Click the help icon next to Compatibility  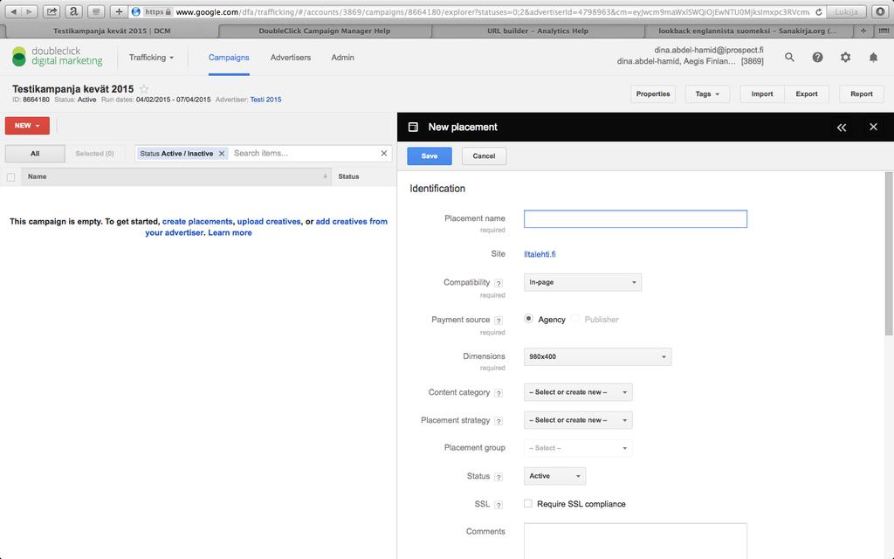499,283
